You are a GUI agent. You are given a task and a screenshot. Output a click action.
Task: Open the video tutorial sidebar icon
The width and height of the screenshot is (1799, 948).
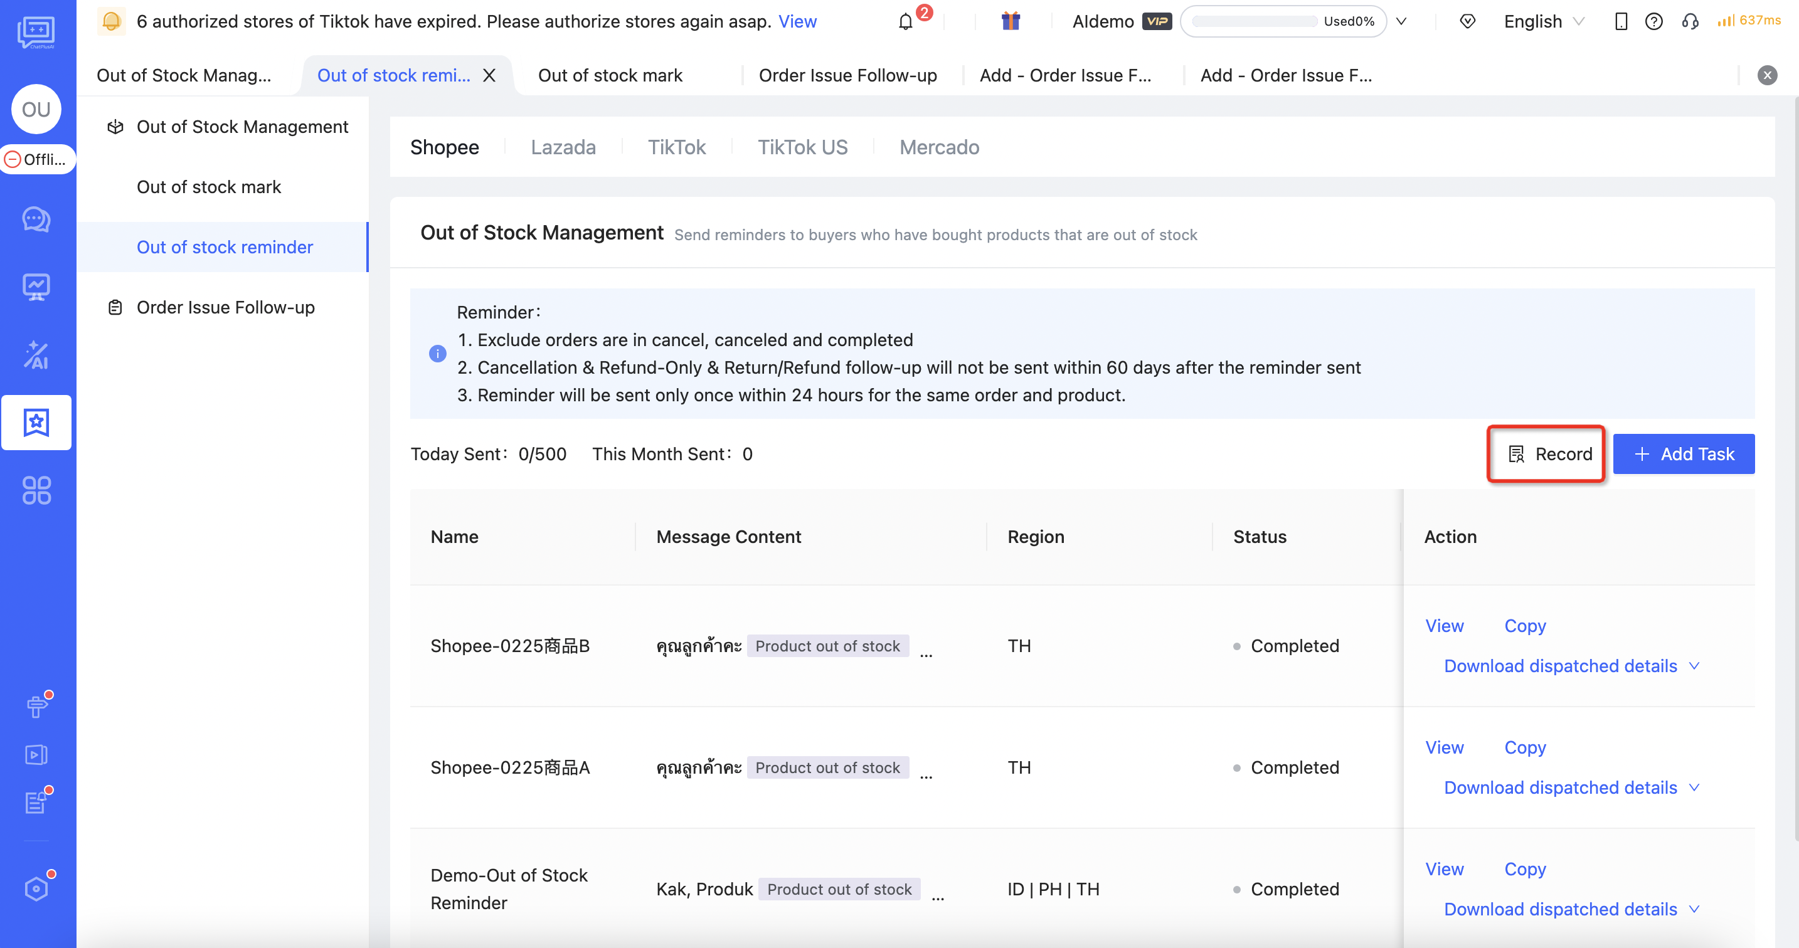click(36, 755)
